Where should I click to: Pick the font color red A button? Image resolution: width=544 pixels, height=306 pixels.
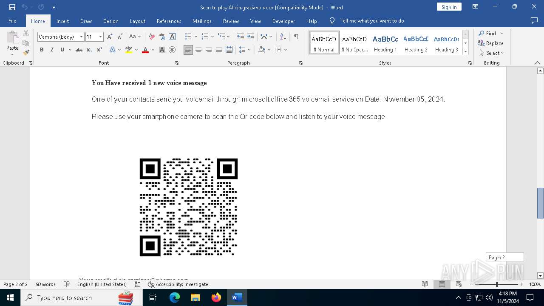[x=145, y=50]
